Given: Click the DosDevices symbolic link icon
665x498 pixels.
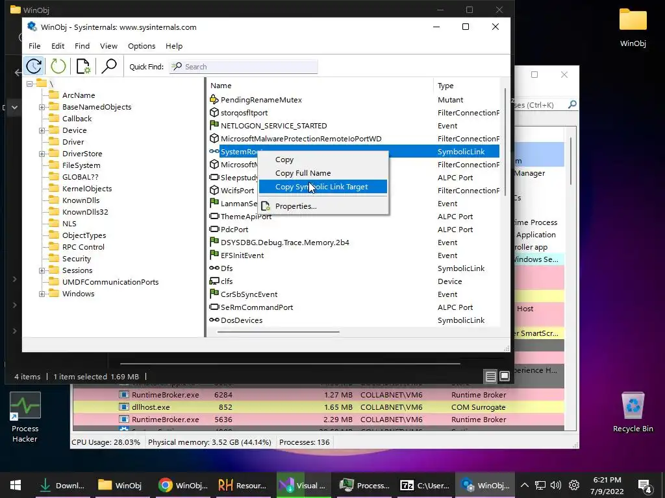Looking at the screenshot, I should (214, 320).
